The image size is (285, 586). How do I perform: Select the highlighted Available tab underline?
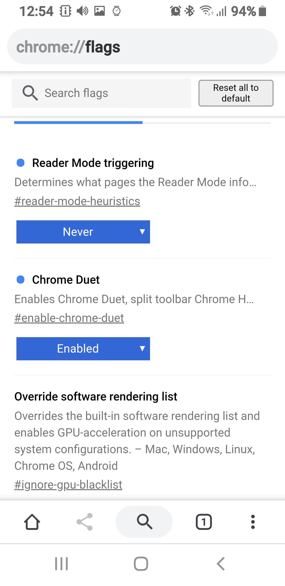[78, 122]
